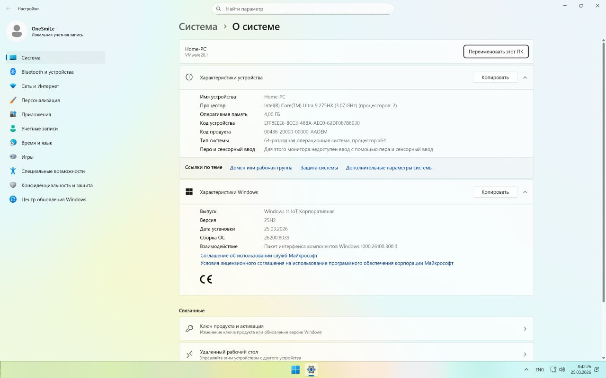Copy device specs with Копировать button
The height and width of the screenshot is (378, 606).
coord(495,77)
